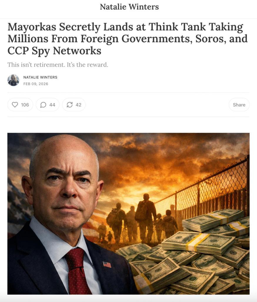Screen dimensions: 257x302
Task: Click the 44 comments count
Action: (52, 105)
